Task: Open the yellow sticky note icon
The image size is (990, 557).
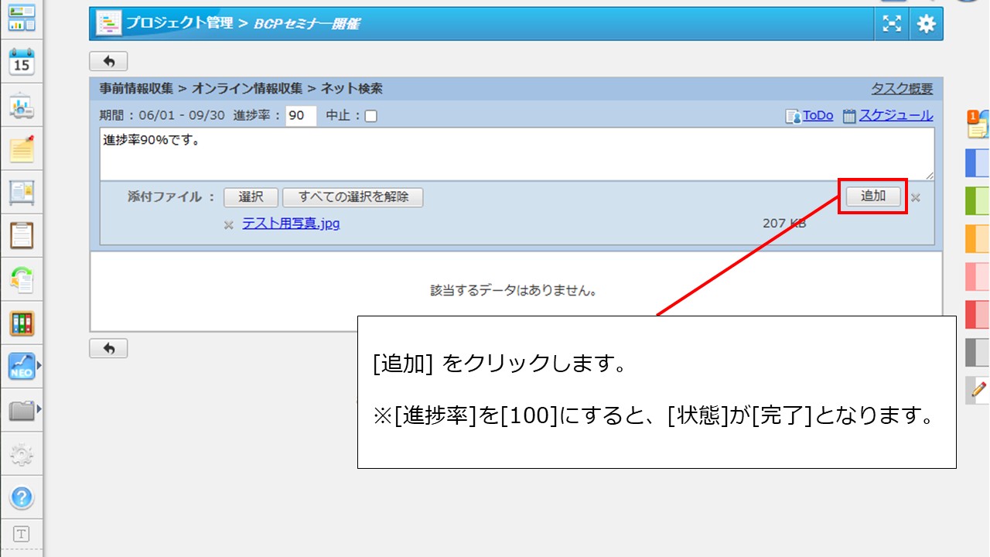Action: click(x=22, y=148)
